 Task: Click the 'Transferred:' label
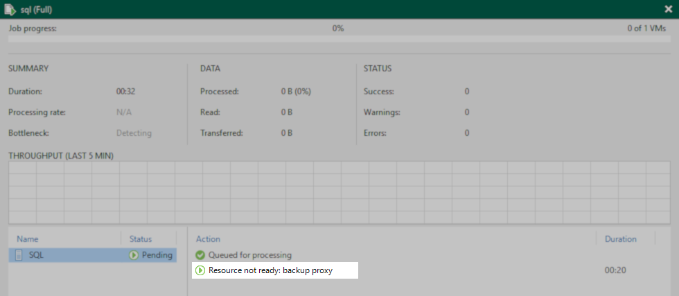[221, 133]
